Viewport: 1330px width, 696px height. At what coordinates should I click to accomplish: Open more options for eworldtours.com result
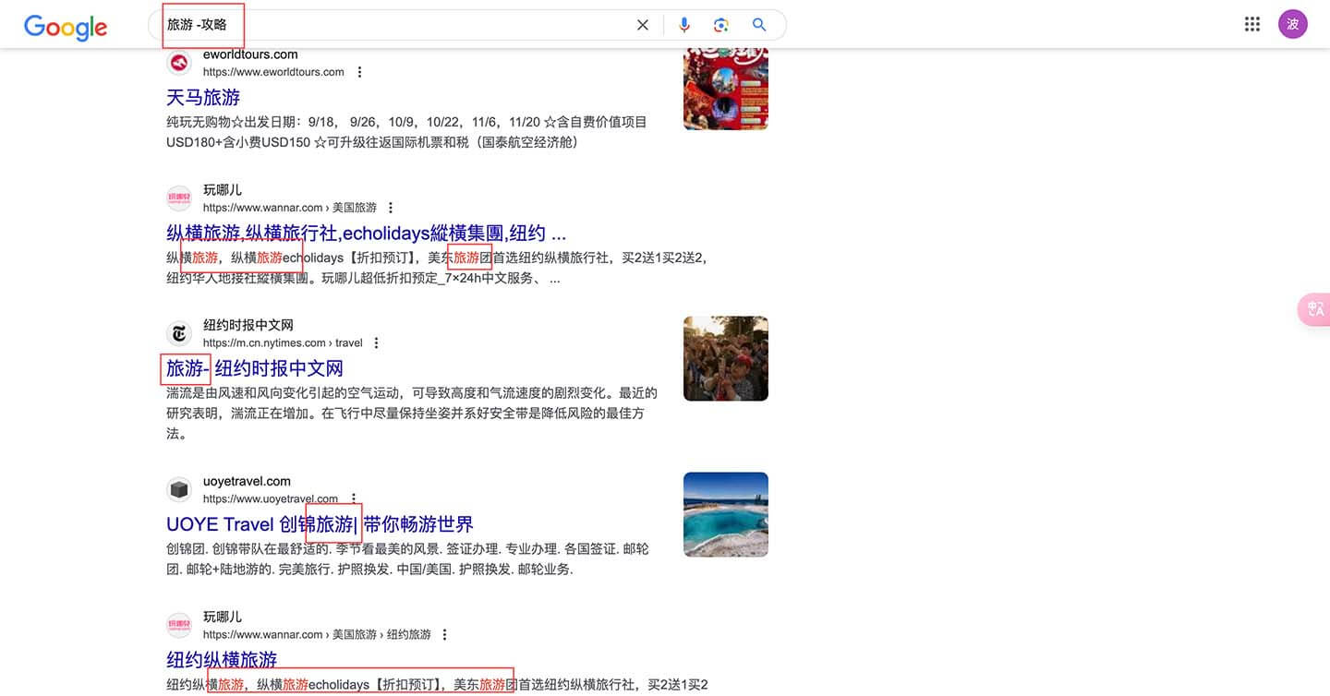pyautogui.click(x=360, y=72)
